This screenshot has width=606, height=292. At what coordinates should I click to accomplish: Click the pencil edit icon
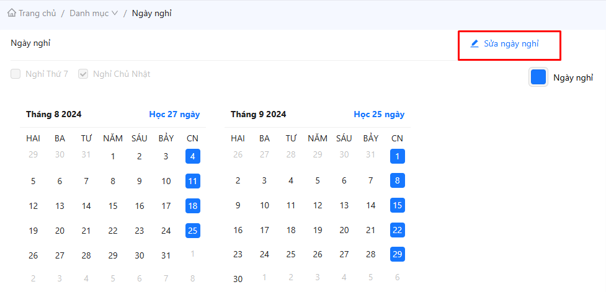tap(475, 43)
